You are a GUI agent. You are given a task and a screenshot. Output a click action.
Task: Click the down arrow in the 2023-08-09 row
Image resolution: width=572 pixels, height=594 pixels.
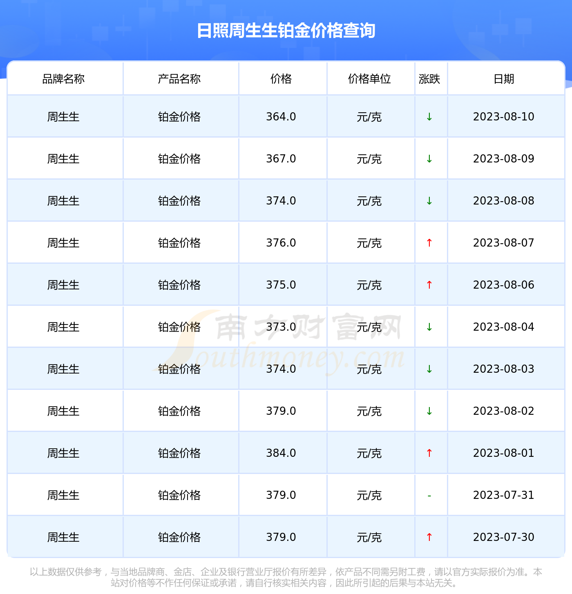tap(429, 159)
